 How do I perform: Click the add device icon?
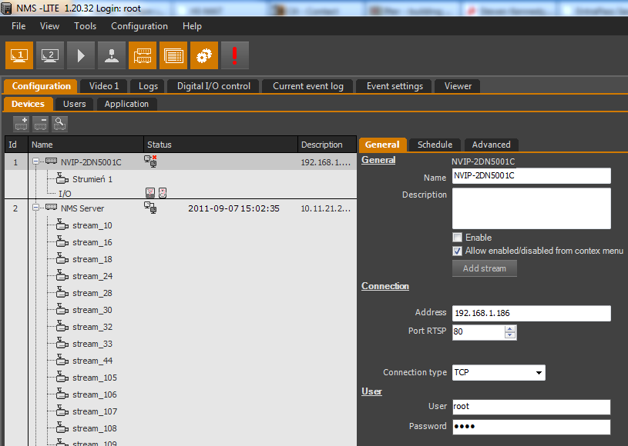click(22, 124)
